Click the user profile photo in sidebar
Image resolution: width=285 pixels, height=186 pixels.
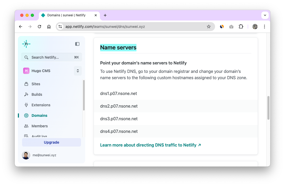pos(26,155)
